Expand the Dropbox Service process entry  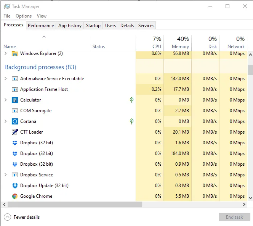(5, 175)
